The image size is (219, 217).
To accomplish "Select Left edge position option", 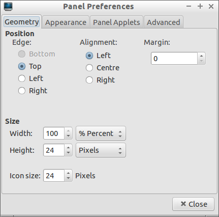I will (22, 78).
